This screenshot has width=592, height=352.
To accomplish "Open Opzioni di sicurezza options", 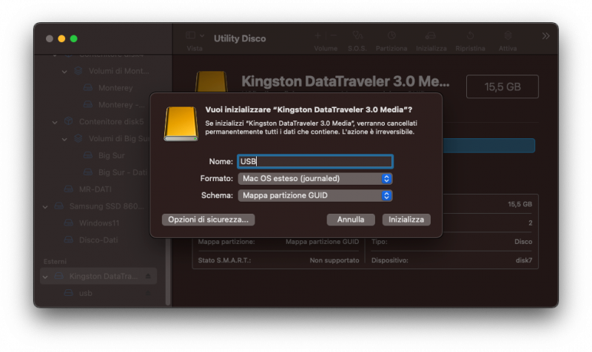I will tap(209, 220).
